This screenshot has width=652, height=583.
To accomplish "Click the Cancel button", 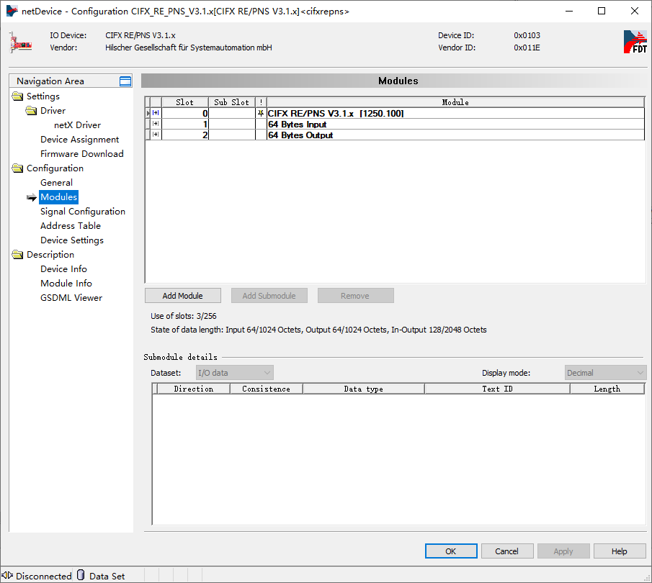I will [507, 551].
